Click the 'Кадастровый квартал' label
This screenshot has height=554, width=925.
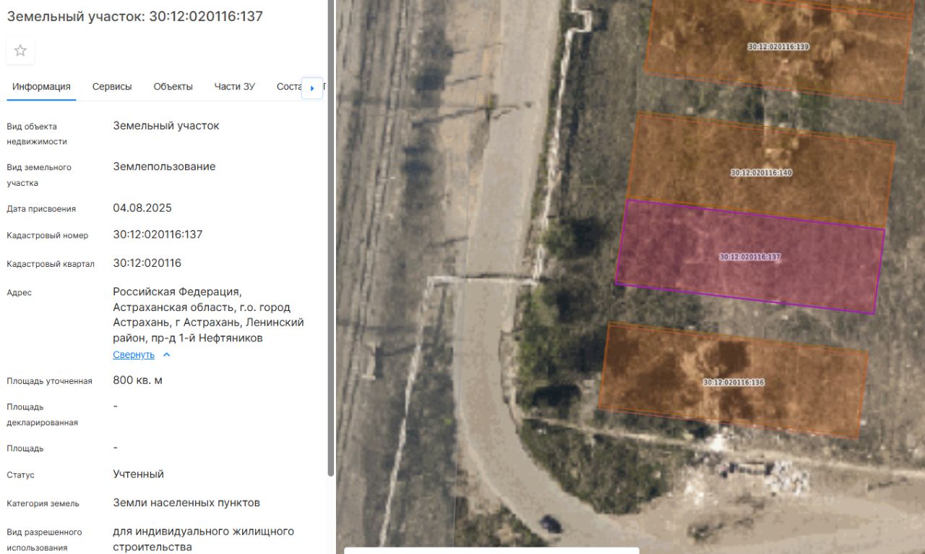[51, 264]
